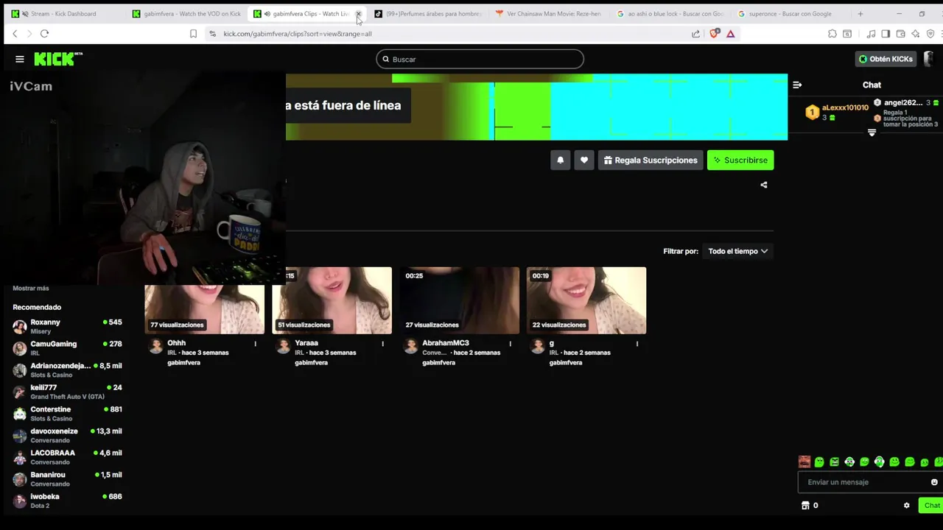The height and width of the screenshot is (530, 943).
Task: Reload the page
Action: (44, 34)
